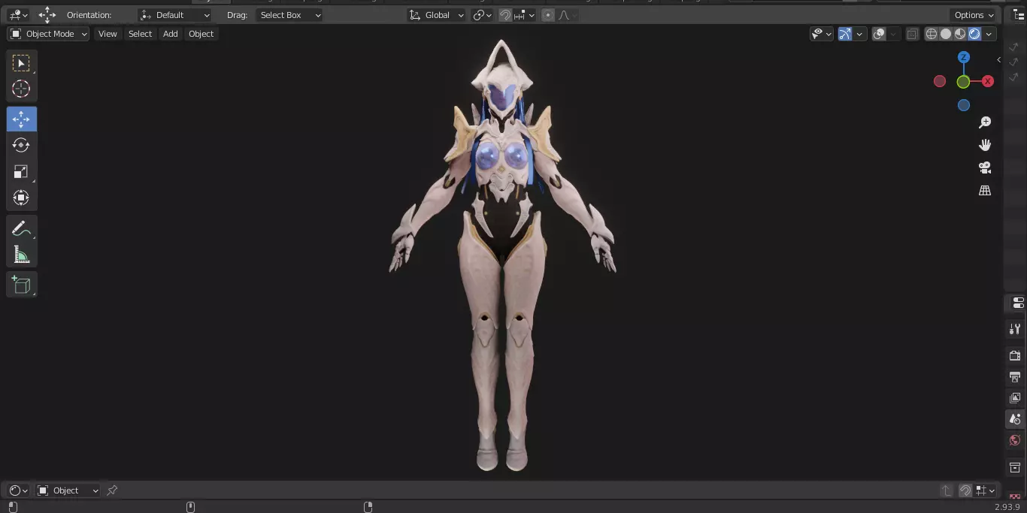Open shader type Object dropdown
The height and width of the screenshot is (513, 1027).
(68, 490)
